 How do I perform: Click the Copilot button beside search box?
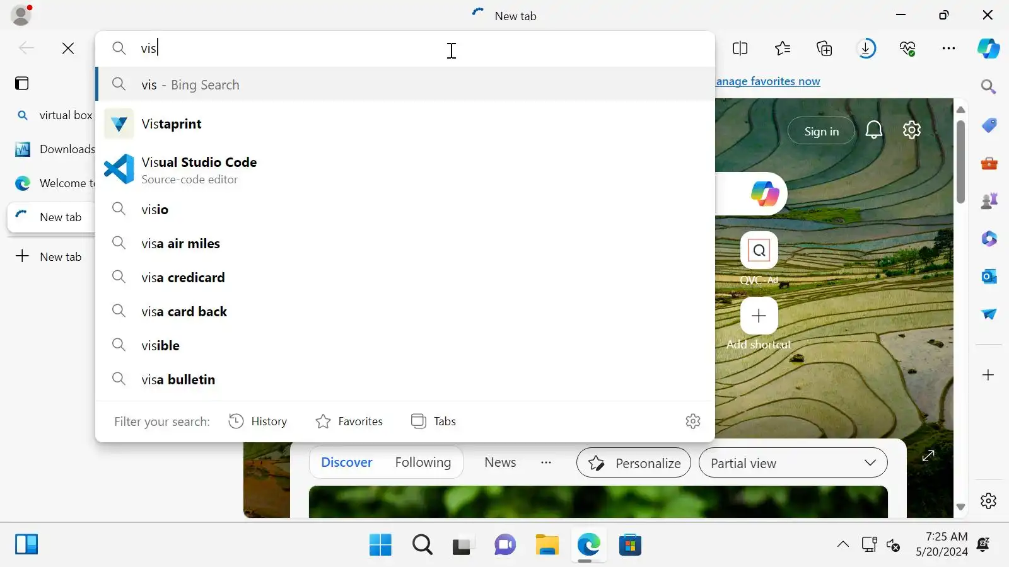764,193
